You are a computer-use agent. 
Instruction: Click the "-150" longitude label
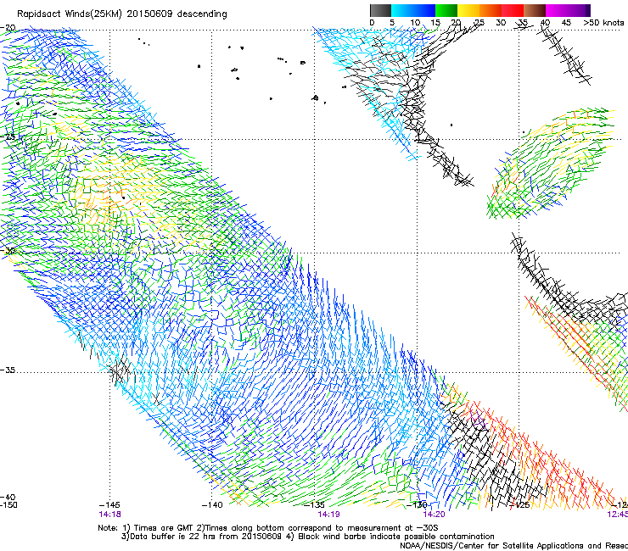(8, 505)
